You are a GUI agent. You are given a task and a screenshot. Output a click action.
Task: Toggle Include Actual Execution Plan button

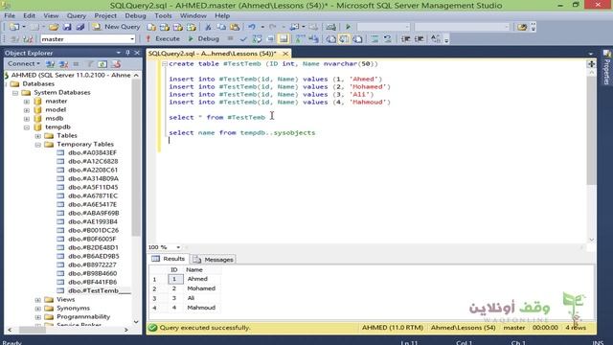[x=300, y=39]
